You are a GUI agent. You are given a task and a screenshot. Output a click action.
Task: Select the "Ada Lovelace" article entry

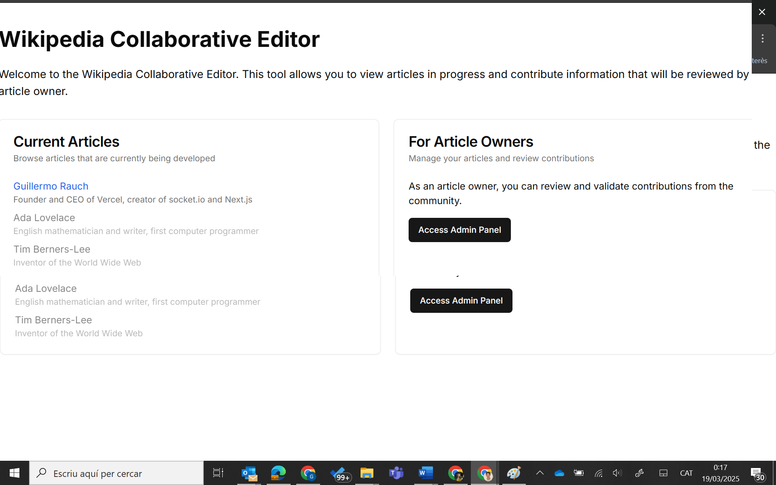pos(44,217)
